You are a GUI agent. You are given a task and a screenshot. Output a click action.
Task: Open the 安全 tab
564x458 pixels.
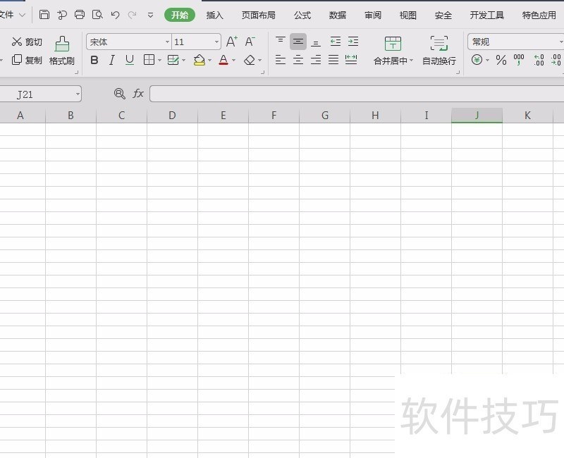point(443,15)
